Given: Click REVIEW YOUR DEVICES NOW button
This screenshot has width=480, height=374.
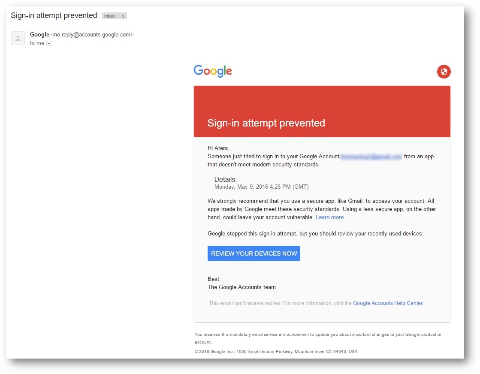Looking at the screenshot, I should coord(254,253).
